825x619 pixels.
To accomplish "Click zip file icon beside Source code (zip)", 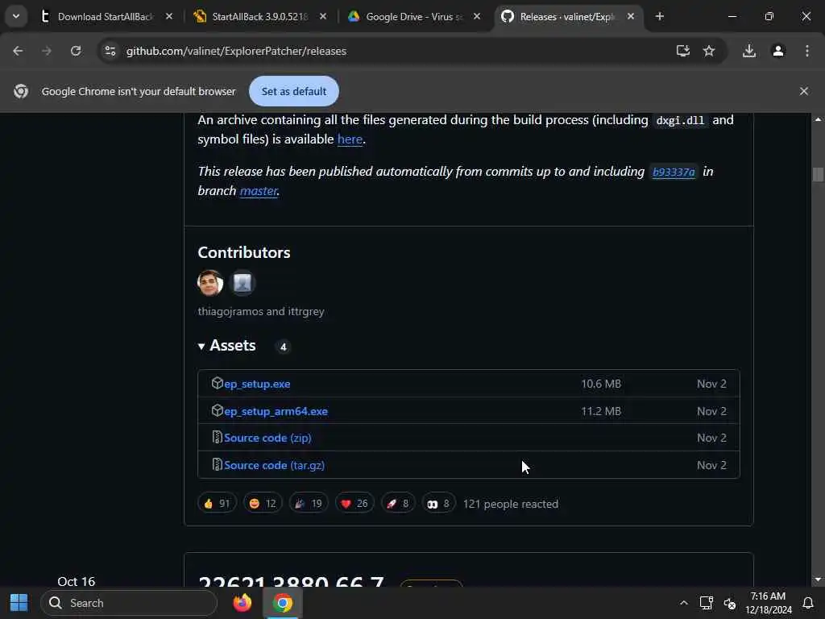I will point(217,437).
